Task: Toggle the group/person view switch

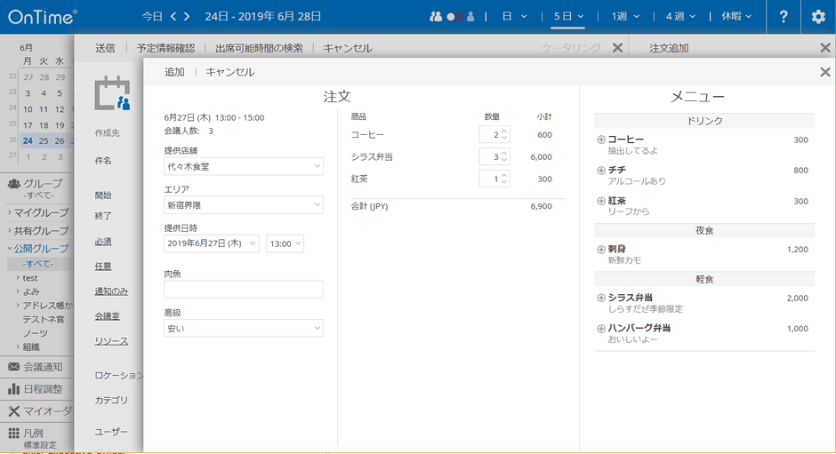Action: pyautogui.click(x=453, y=17)
